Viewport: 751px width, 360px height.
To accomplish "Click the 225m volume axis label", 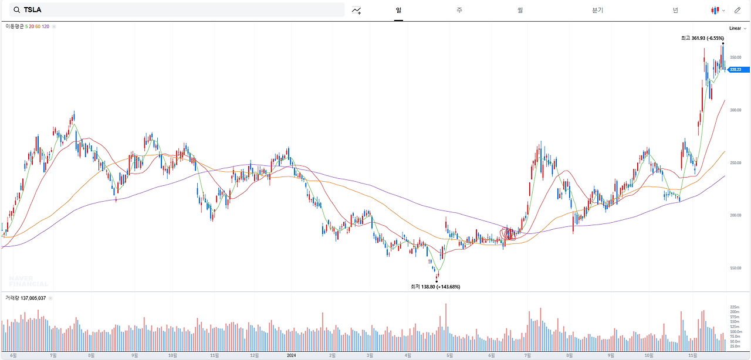I will [x=734, y=307].
